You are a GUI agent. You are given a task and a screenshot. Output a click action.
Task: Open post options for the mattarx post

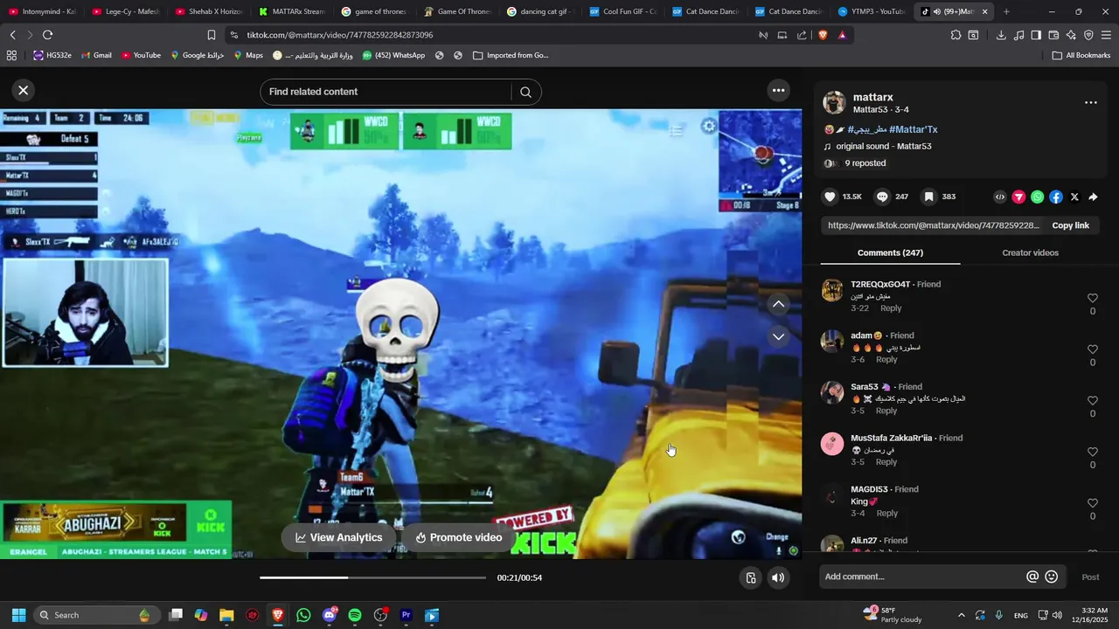[x=1090, y=102]
